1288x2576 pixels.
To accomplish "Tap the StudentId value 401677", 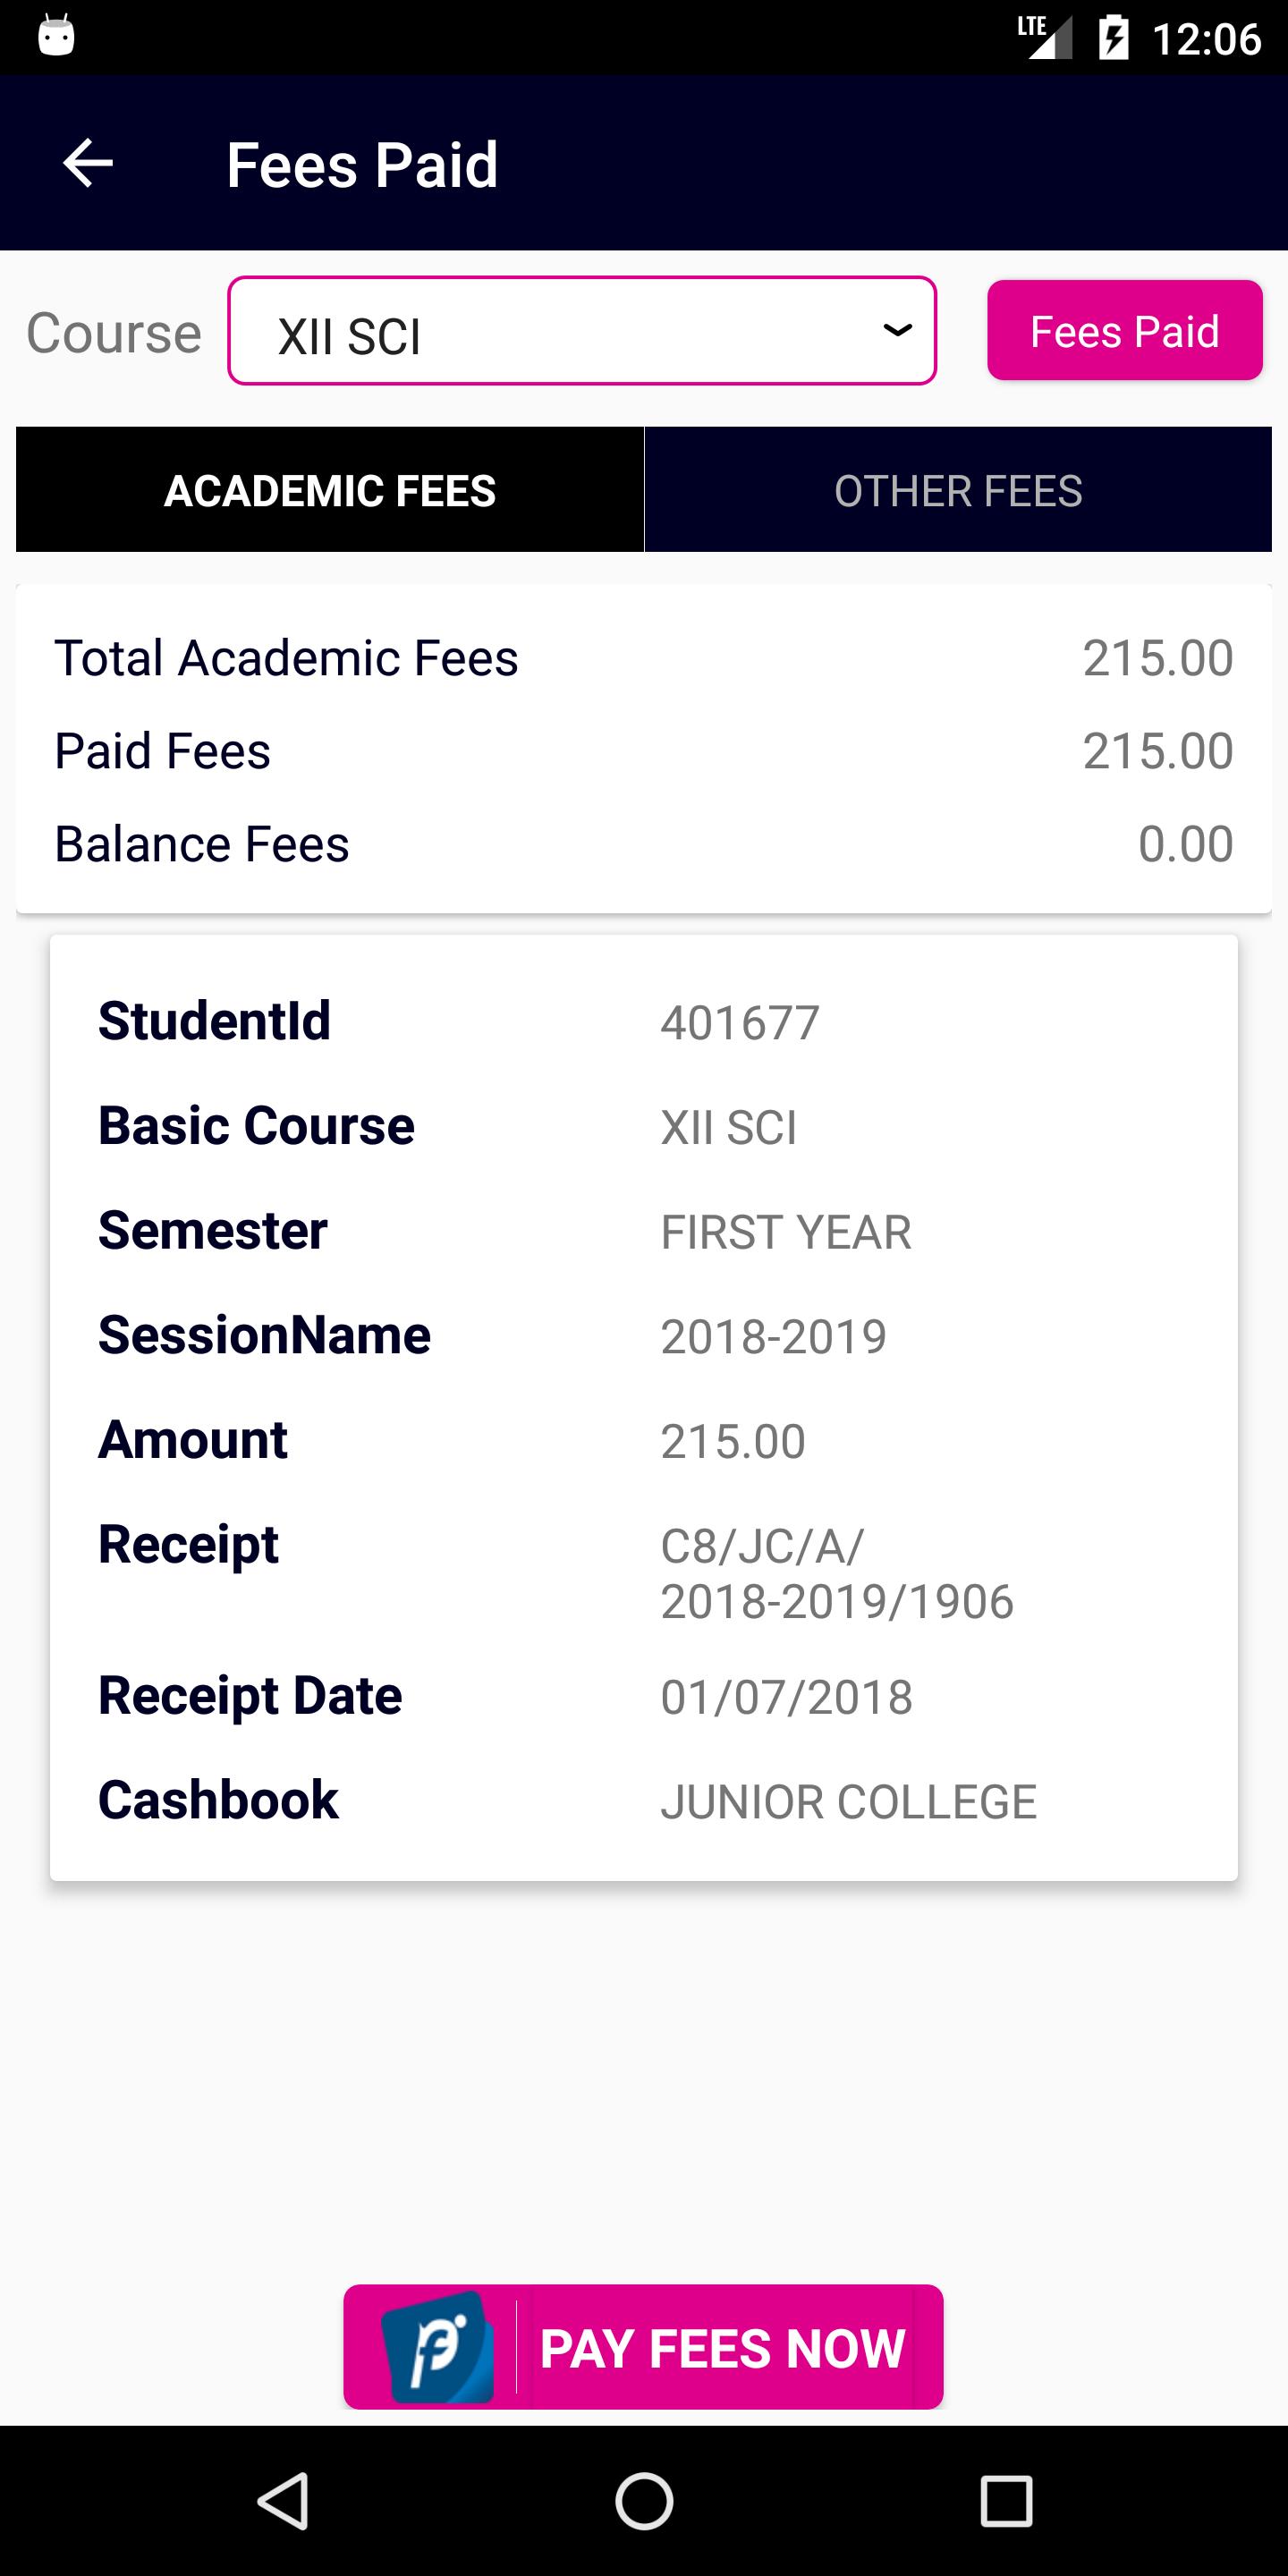I will (x=740, y=1022).
